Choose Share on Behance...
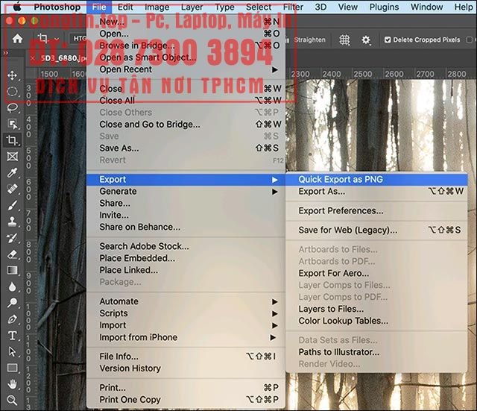Image resolution: width=477 pixels, height=411 pixels. (x=186, y=227)
